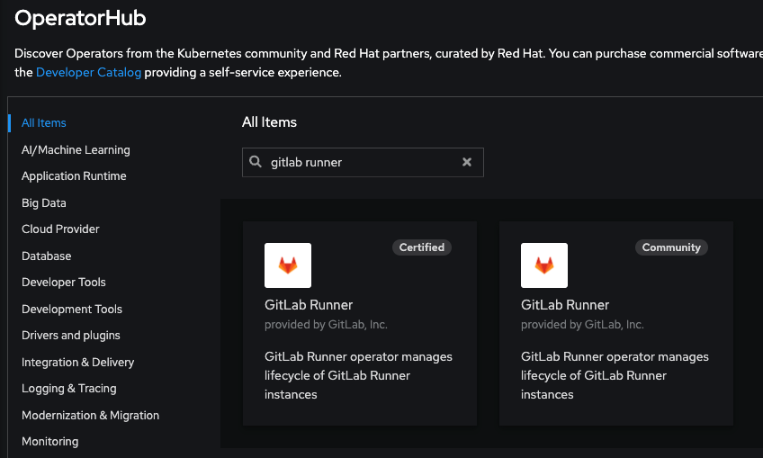Screen dimensions: 763x458
Task: Select the AI/Machine Learning category
Action: [76, 150]
